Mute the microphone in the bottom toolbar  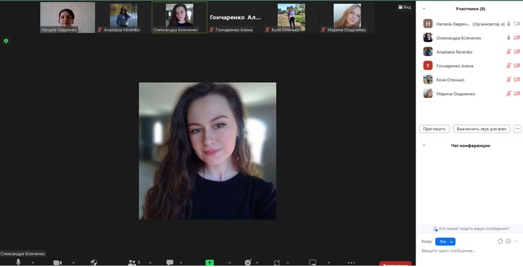pyautogui.click(x=18, y=262)
